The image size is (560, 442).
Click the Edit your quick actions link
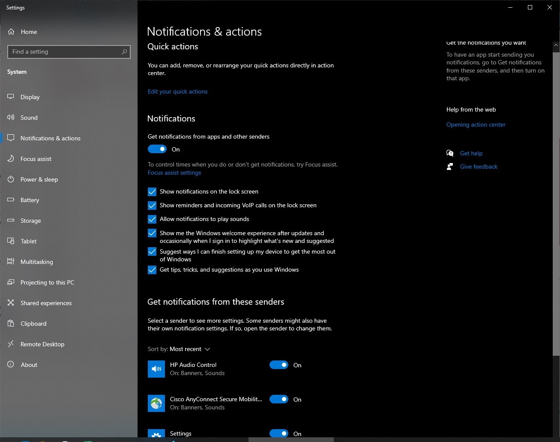coord(177,91)
